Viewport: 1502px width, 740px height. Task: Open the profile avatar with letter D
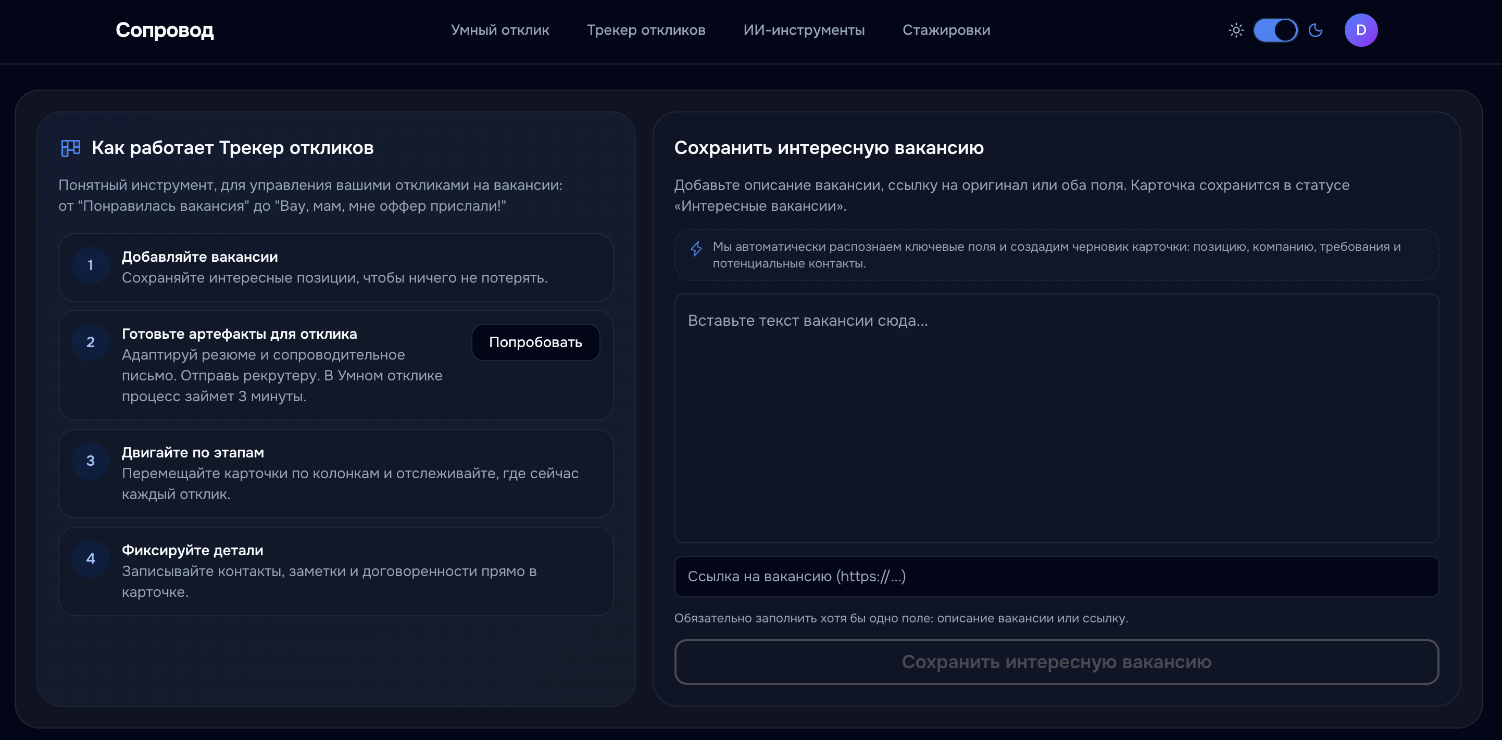tap(1361, 30)
